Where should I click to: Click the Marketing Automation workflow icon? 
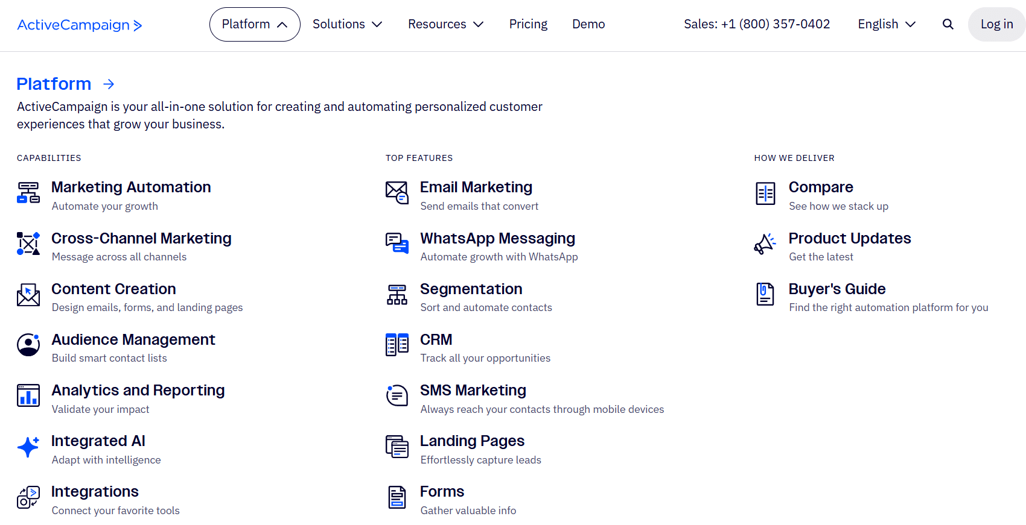pyautogui.click(x=28, y=193)
